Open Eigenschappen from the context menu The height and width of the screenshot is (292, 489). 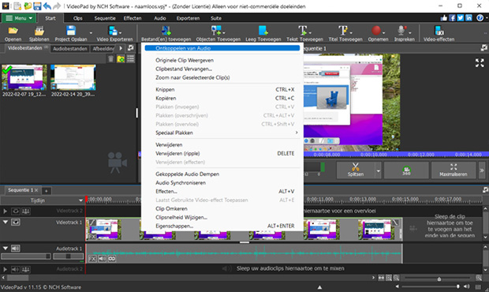click(x=222, y=226)
